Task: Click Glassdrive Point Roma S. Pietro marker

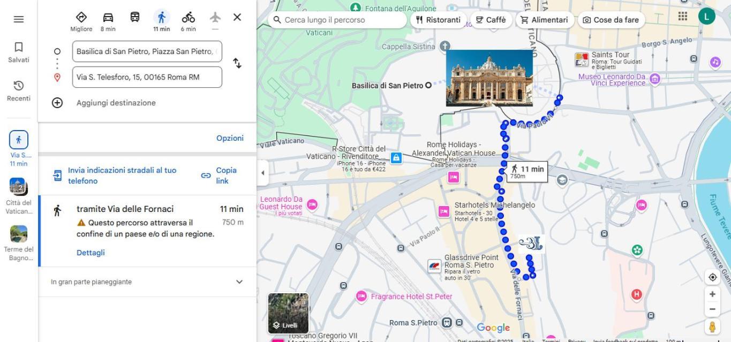Action: (434, 266)
